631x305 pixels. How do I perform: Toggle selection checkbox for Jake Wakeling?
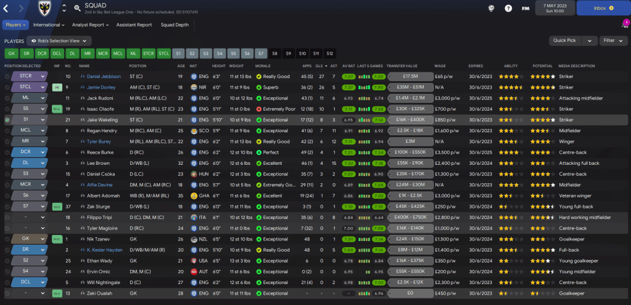pyautogui.click(x=7, y=120)
